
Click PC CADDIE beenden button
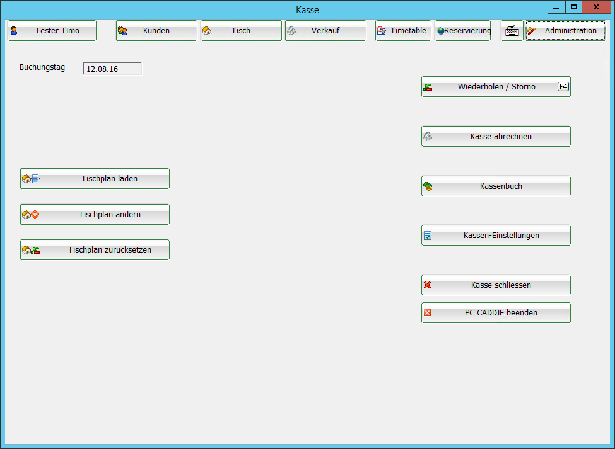pos(496,313)
